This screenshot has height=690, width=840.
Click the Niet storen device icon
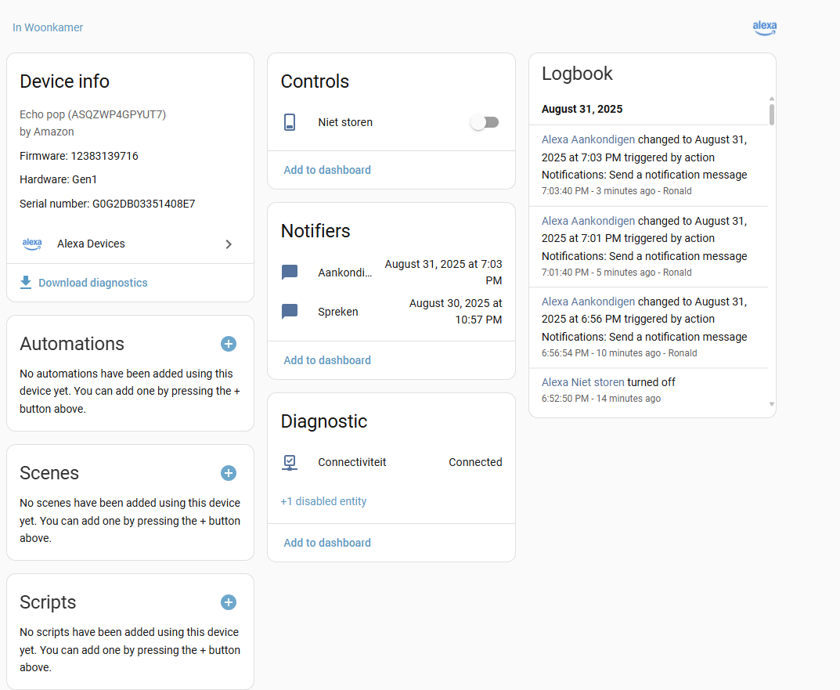click(290, 122)
